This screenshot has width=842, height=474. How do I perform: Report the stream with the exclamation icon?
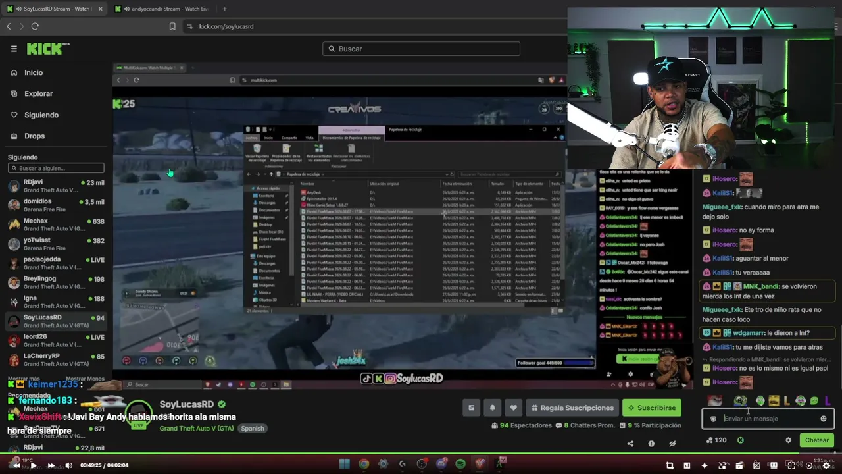tap(651, 444)
